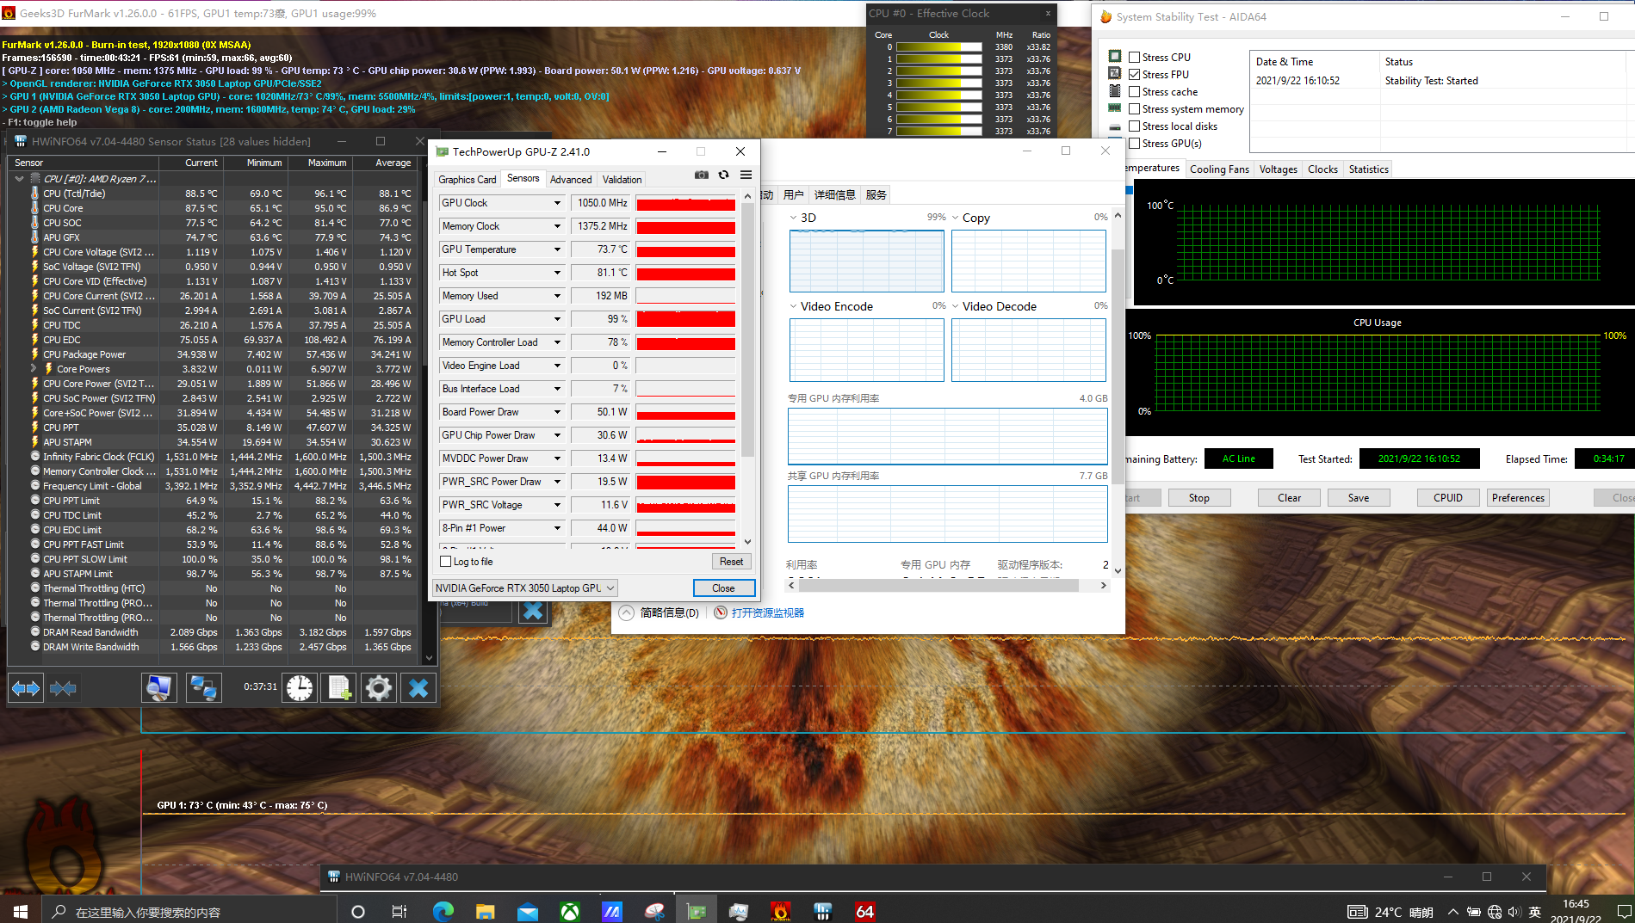
Task: Open AIDA64 Voltages tab
Action: pos(1278,169)
